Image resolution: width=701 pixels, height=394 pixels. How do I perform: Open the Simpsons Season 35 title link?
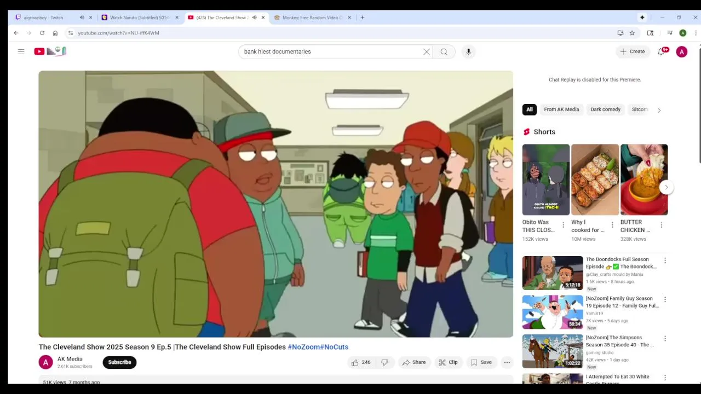(619, 341)
